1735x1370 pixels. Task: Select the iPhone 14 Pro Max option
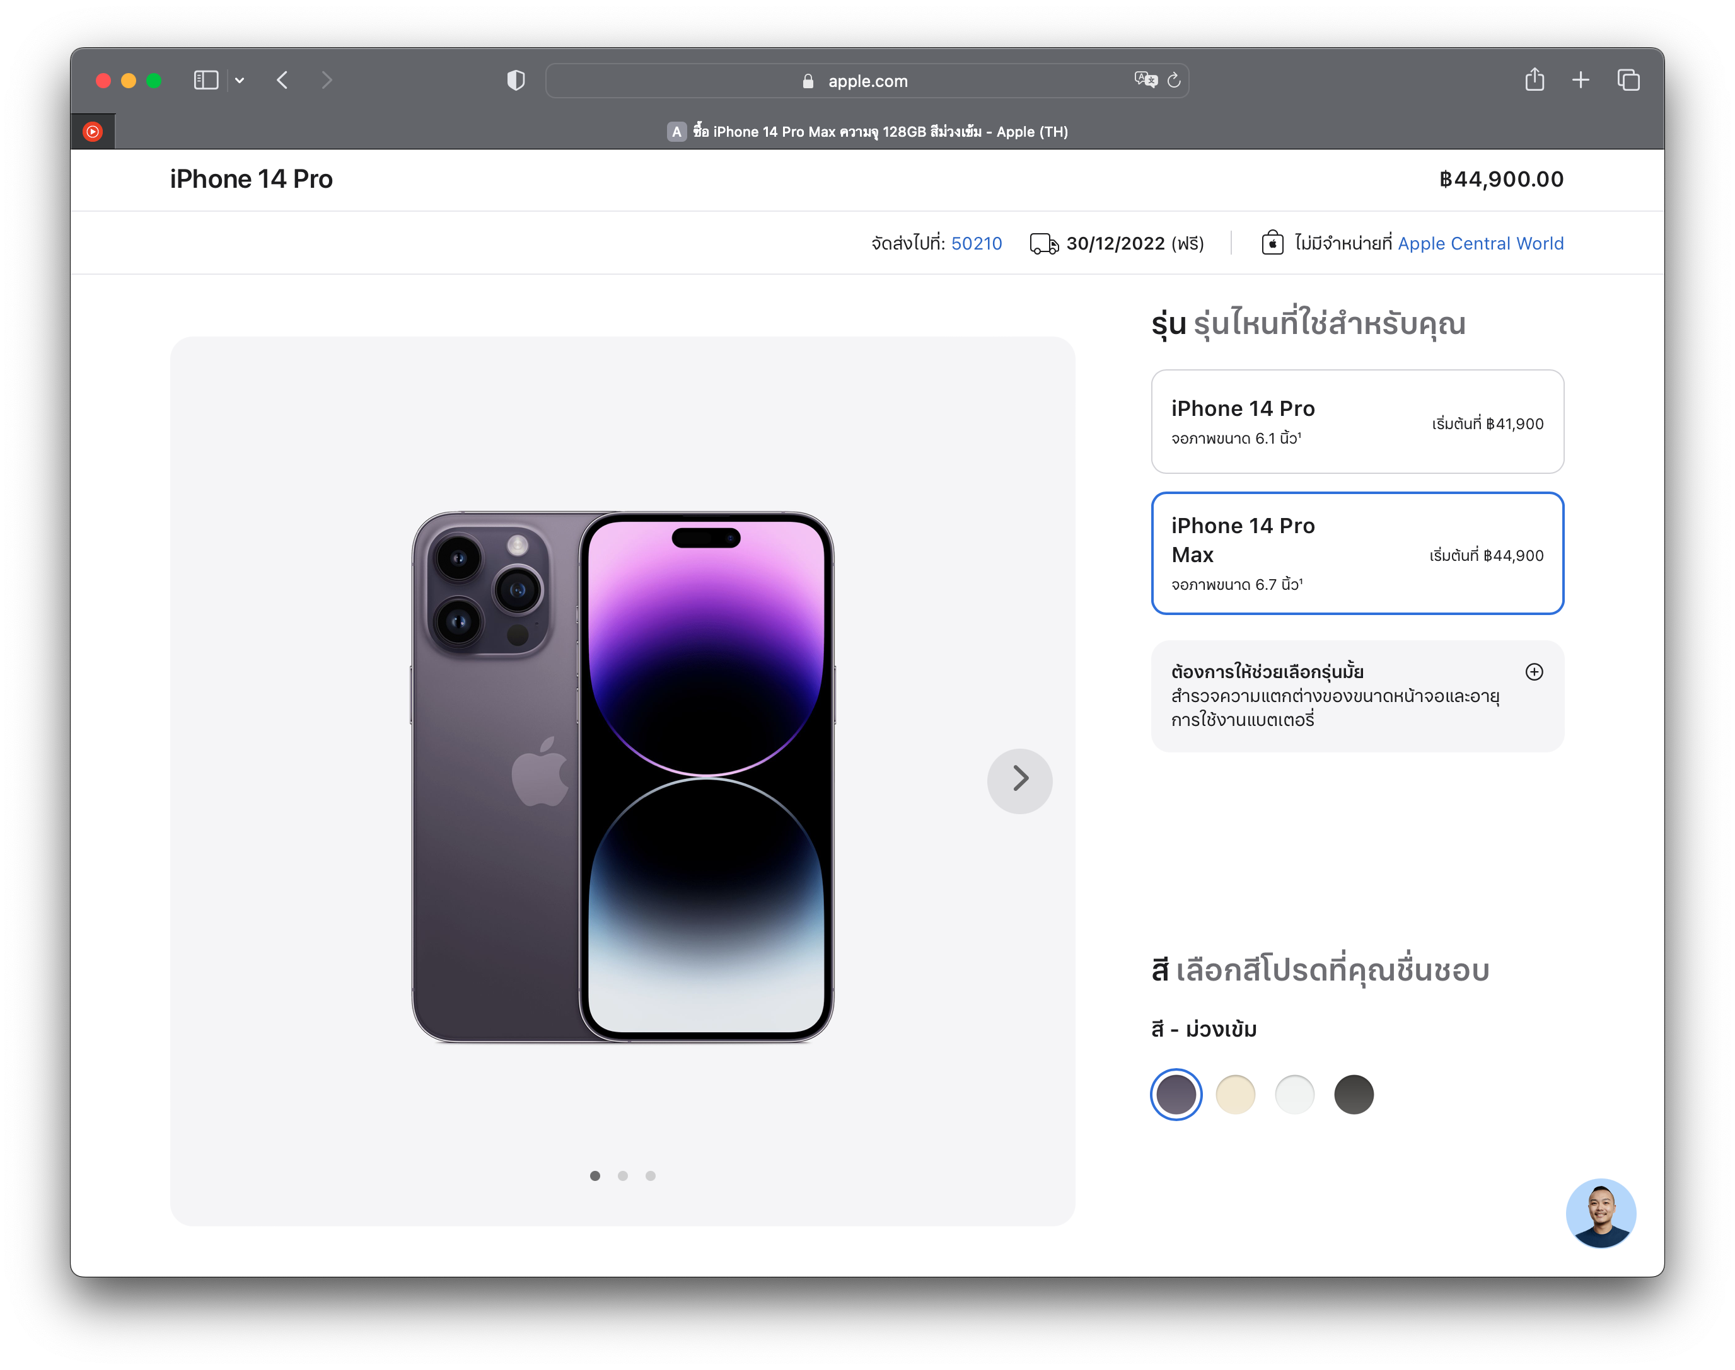(x=1357, y=553)
